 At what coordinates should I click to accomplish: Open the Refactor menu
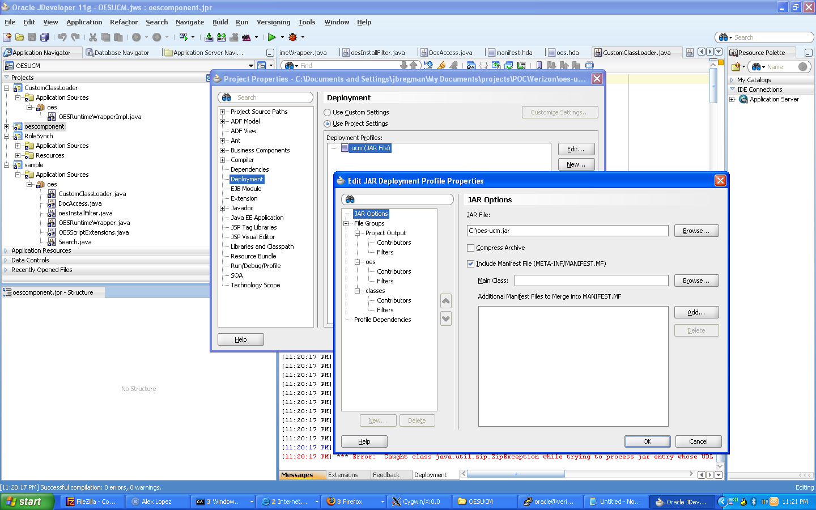(x=124, y=22)
